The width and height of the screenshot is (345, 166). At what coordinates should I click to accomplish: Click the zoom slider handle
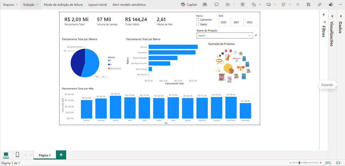coord(299,163)
